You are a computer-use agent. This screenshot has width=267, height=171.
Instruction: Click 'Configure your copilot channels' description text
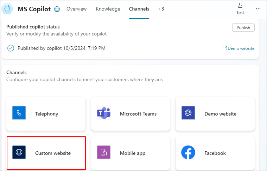tap(85, 80)
